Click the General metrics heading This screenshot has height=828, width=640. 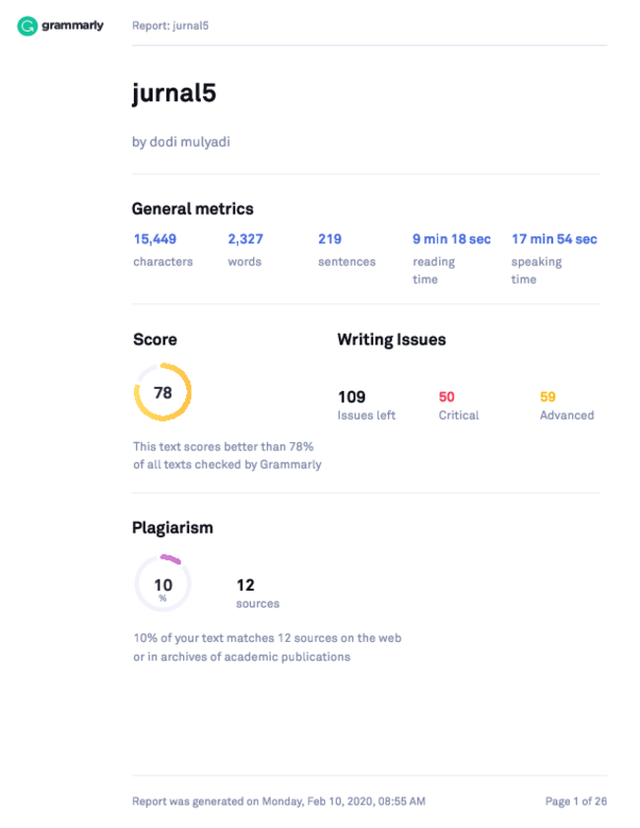coord(193,209)
